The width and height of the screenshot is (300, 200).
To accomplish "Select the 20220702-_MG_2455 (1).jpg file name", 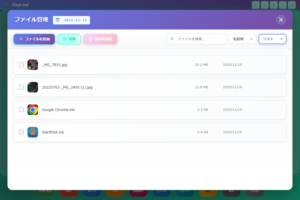I will click(67, 87).
